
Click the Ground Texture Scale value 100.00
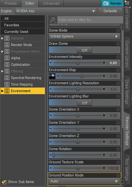pos(113,168)
